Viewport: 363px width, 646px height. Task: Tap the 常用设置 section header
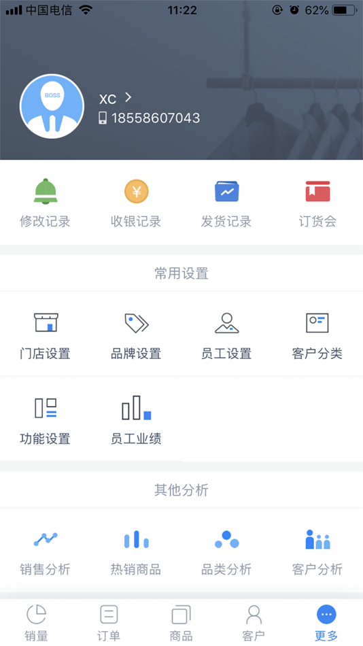pyautogui.click(x=181, y=273)
